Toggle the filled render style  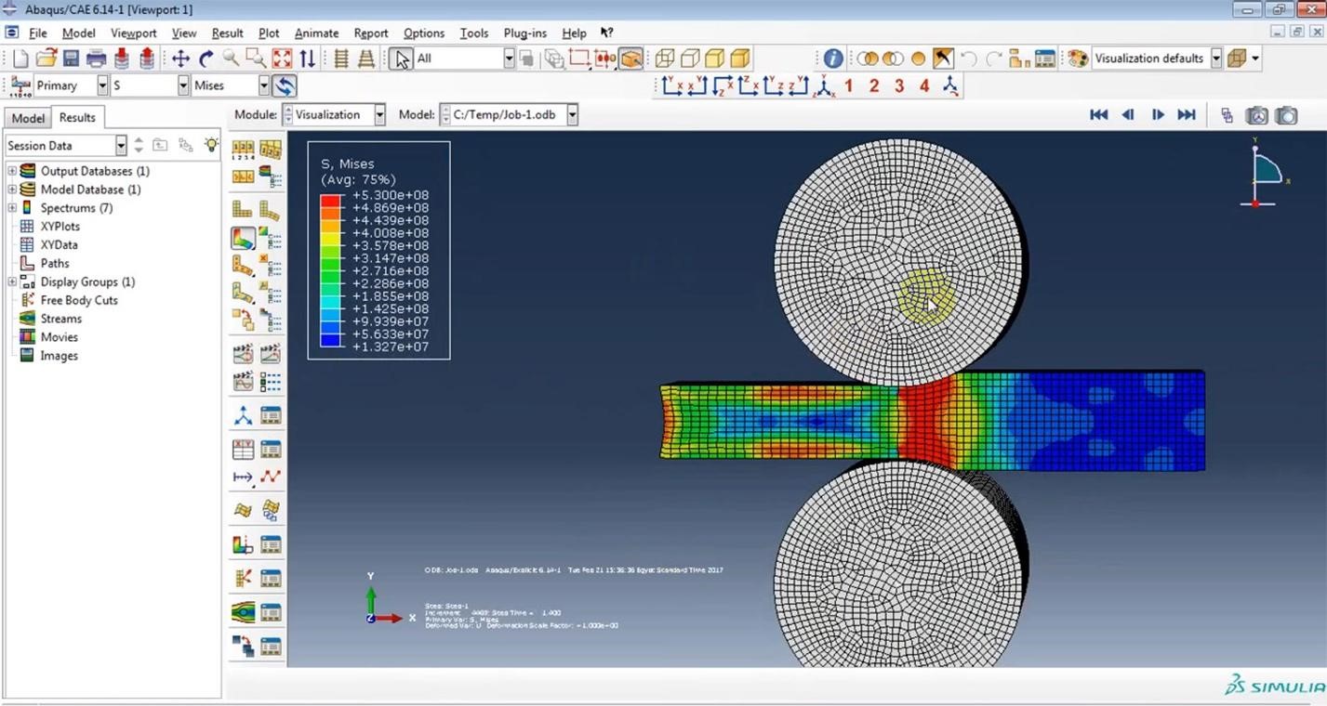click(x=715, y=59)
